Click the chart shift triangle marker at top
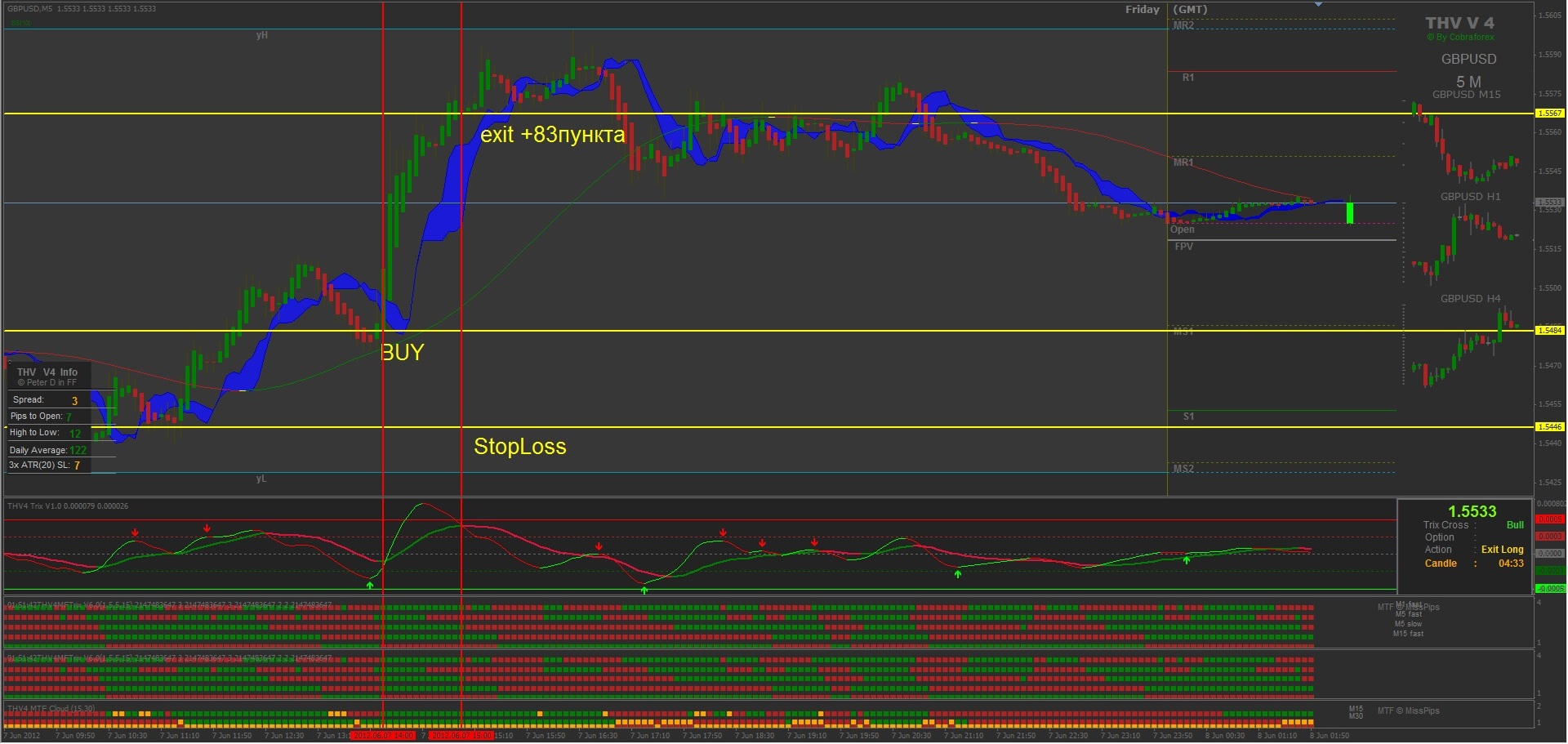The width and height of the screenshot is (1568, 744). pyautogui.click(x=1318, y=4)
